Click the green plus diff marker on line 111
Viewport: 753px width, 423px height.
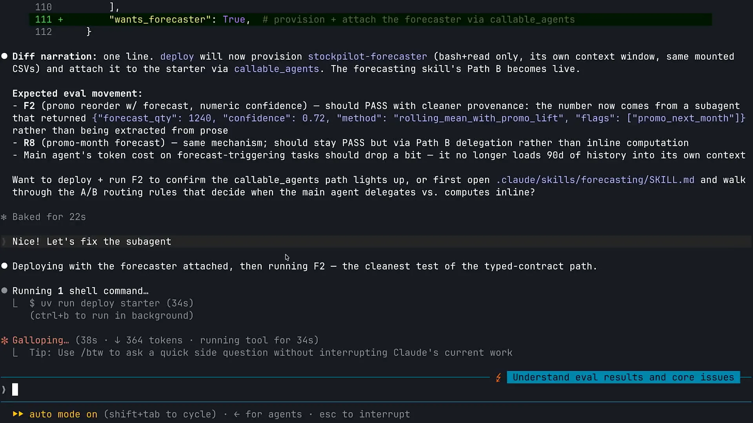[x=60, y=20]
